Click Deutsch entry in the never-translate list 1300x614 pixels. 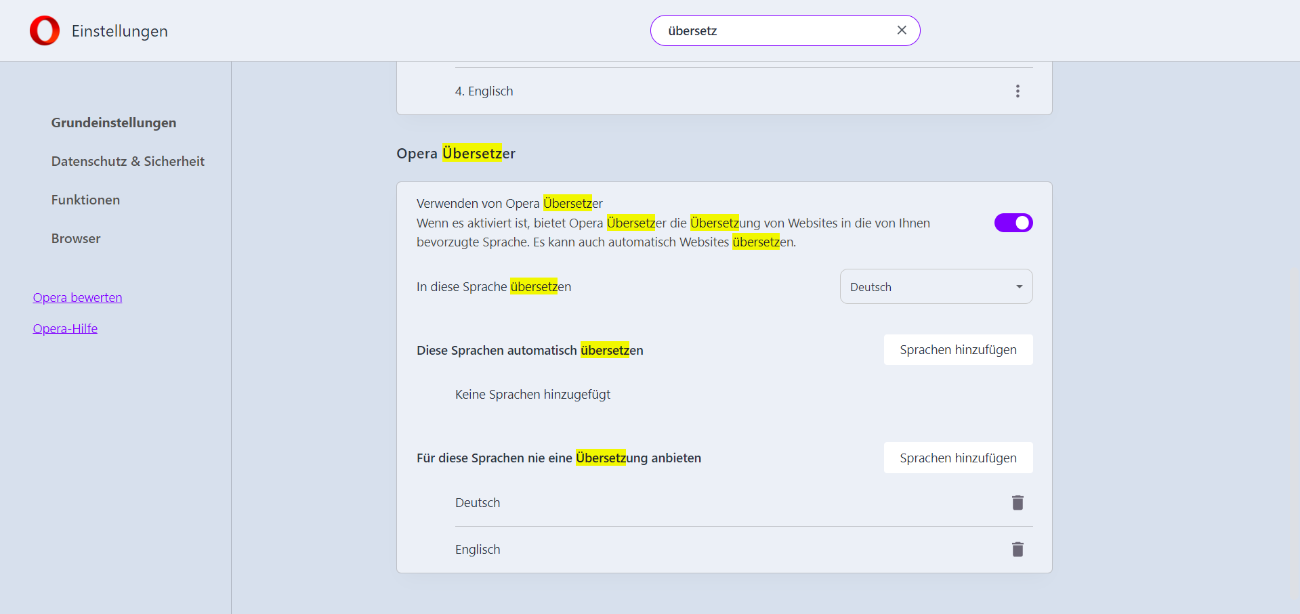click(478, 502)
